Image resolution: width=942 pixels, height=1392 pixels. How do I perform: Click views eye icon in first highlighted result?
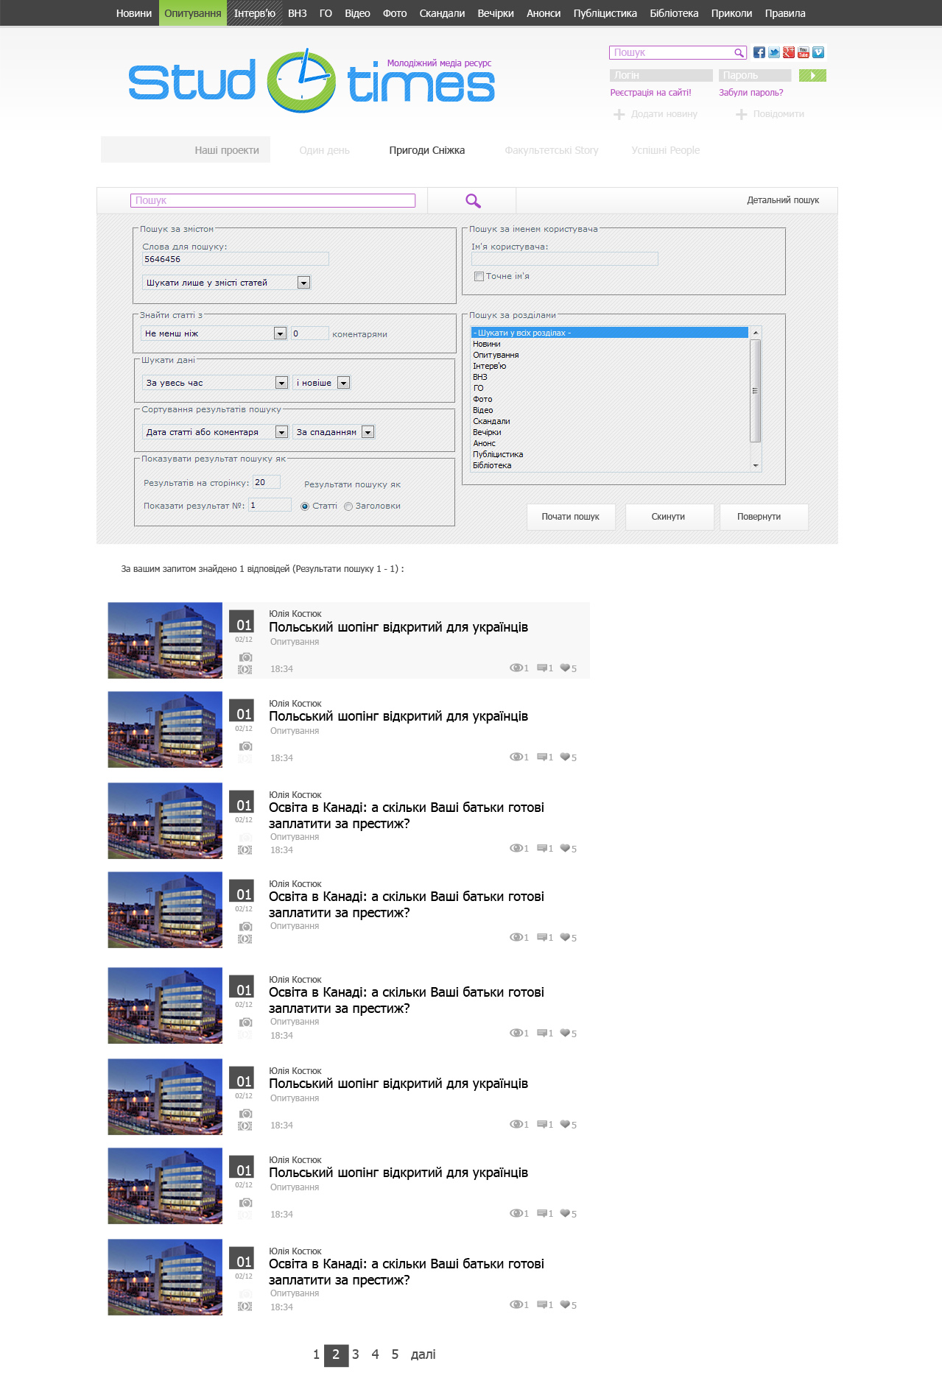(516, 668)
